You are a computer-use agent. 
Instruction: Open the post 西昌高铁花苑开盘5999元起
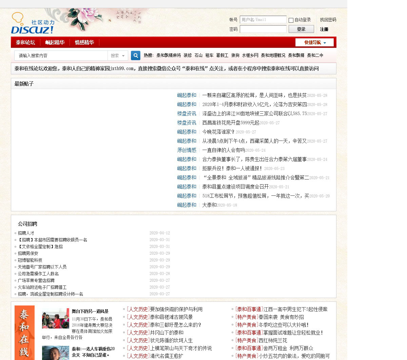(x=231, y=123)
